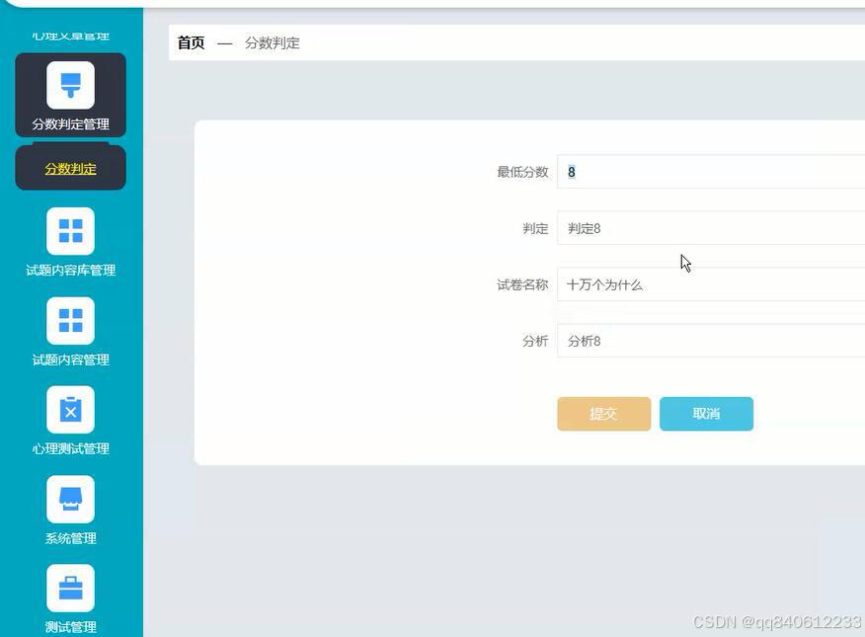Click the 取消 cancel button
The height and width of the screenshot is (637, 865).
click(706, 413)
